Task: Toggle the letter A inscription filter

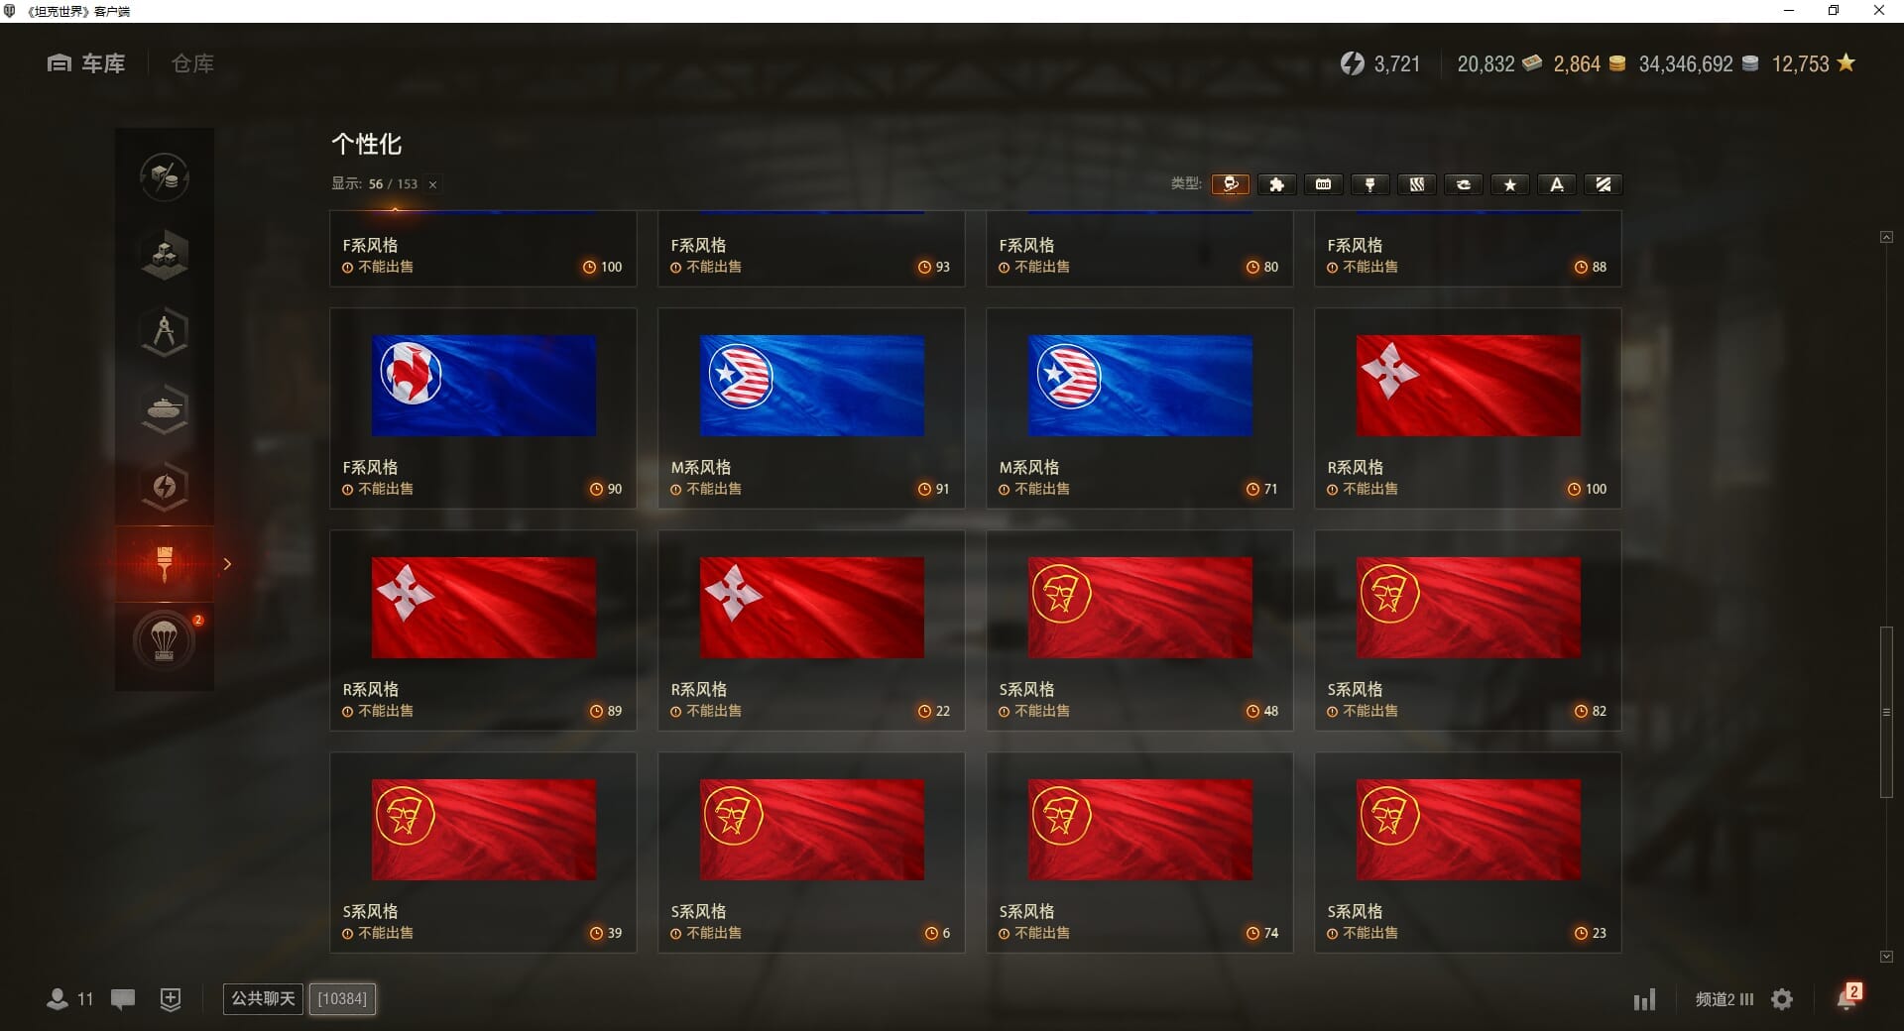Action: [x=1557, y=184]
